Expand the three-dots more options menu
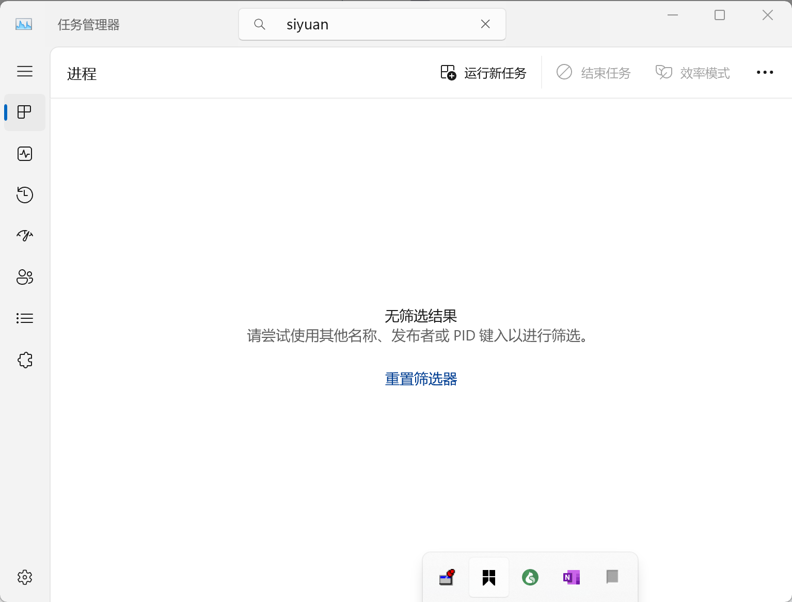Viewport: 792px width, 602px height. (x=765, y=73)
